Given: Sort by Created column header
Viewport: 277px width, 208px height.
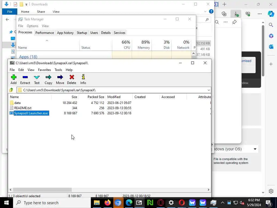Looking at the screenshot, I should 146,97.
